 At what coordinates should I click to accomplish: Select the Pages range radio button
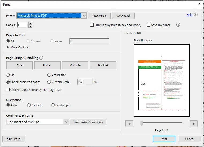(x=52, y=41)
